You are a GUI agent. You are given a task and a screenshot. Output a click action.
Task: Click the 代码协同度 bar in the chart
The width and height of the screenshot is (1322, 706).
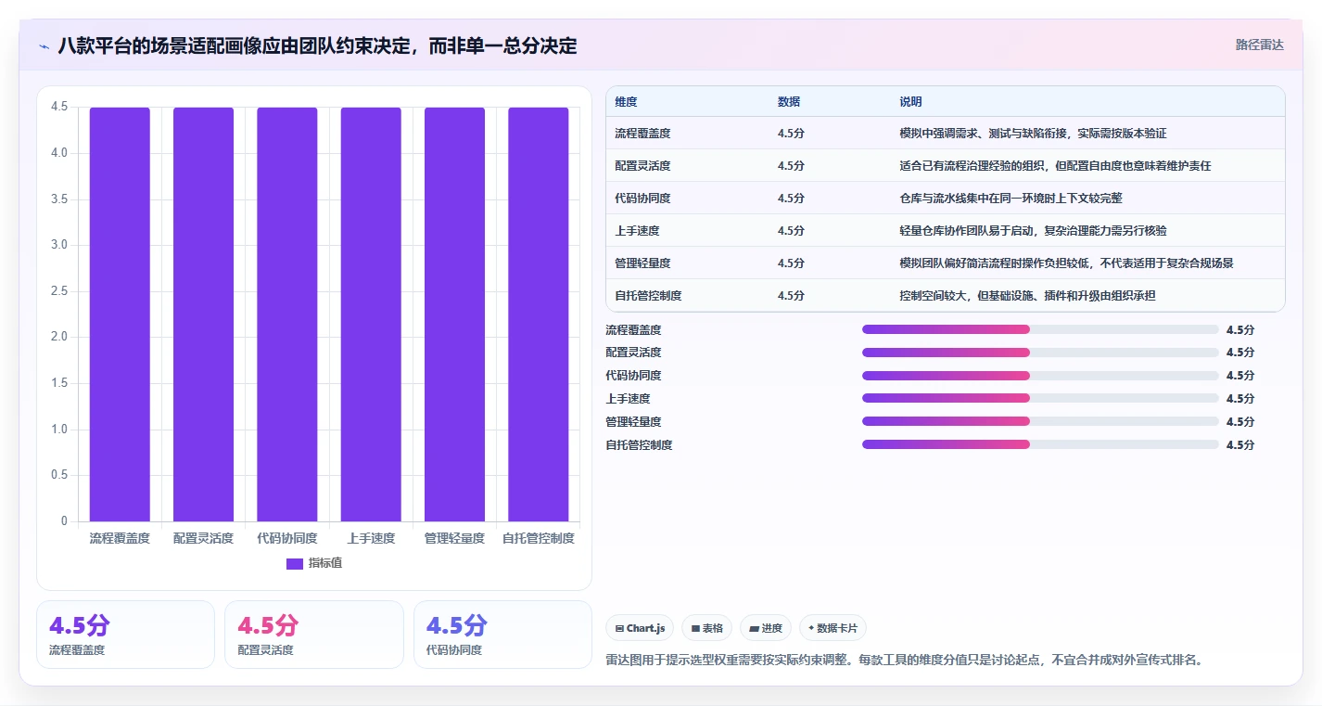point(287,314)
